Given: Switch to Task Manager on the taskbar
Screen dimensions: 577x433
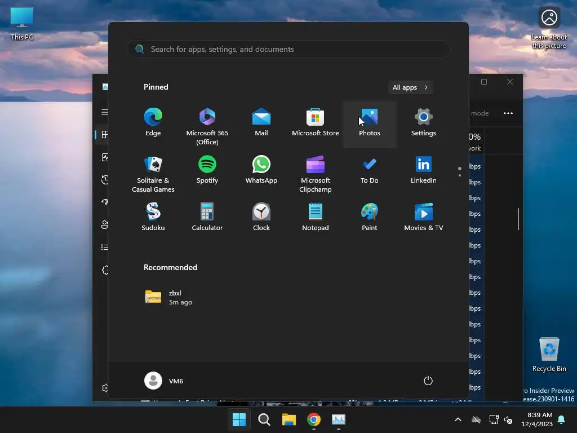Looking at the screenshot, I should (339, 419).
